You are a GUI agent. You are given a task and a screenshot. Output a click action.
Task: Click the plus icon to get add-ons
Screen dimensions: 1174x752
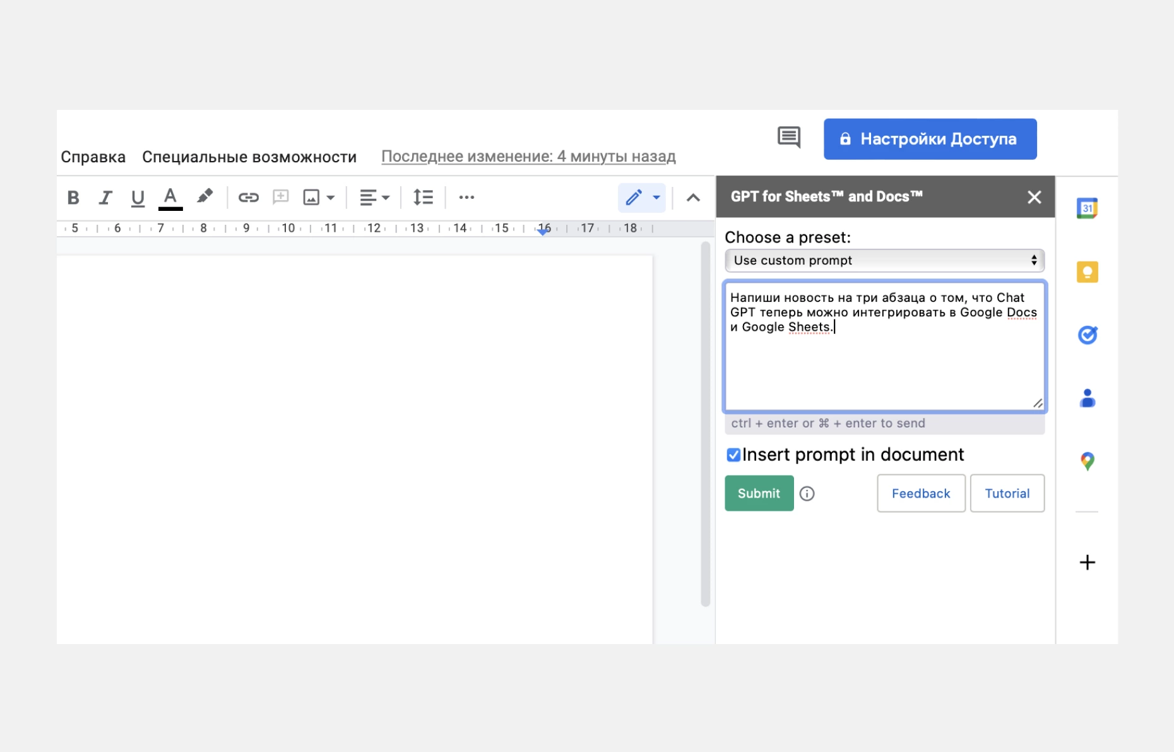(x=1087, y=562)
